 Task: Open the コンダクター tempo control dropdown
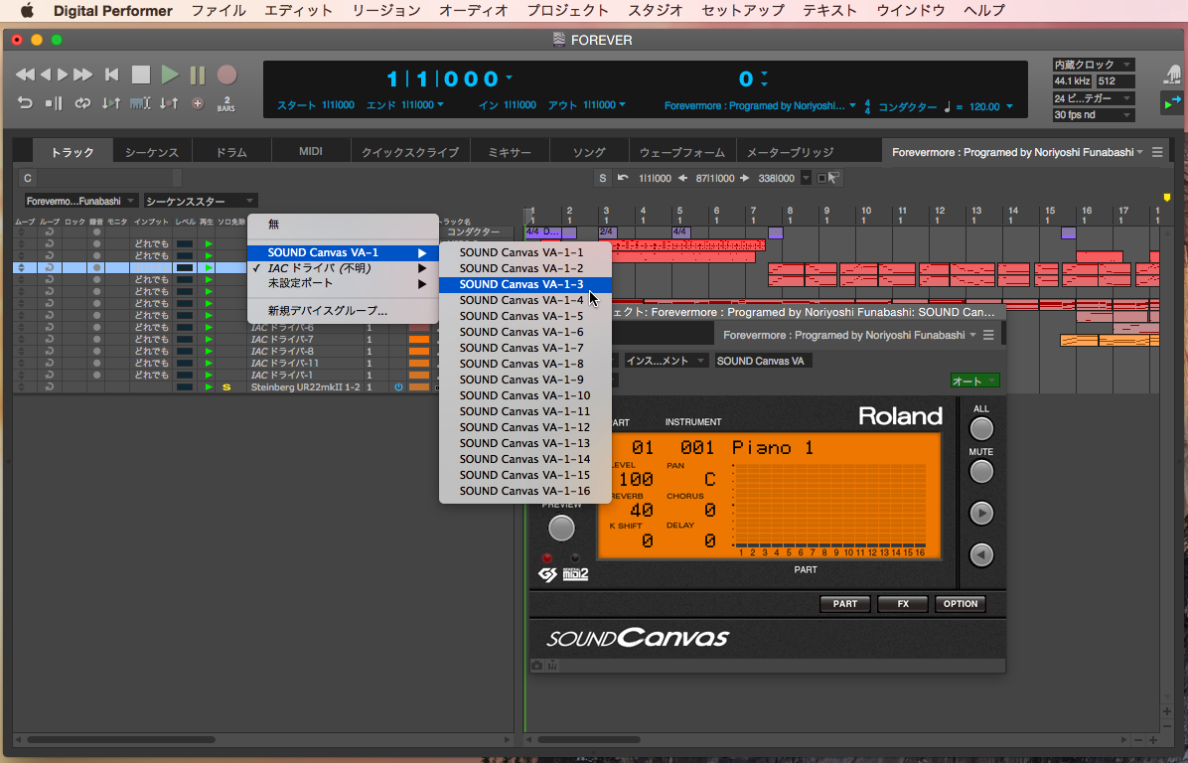pyautogui.click(x=907, y=107)
